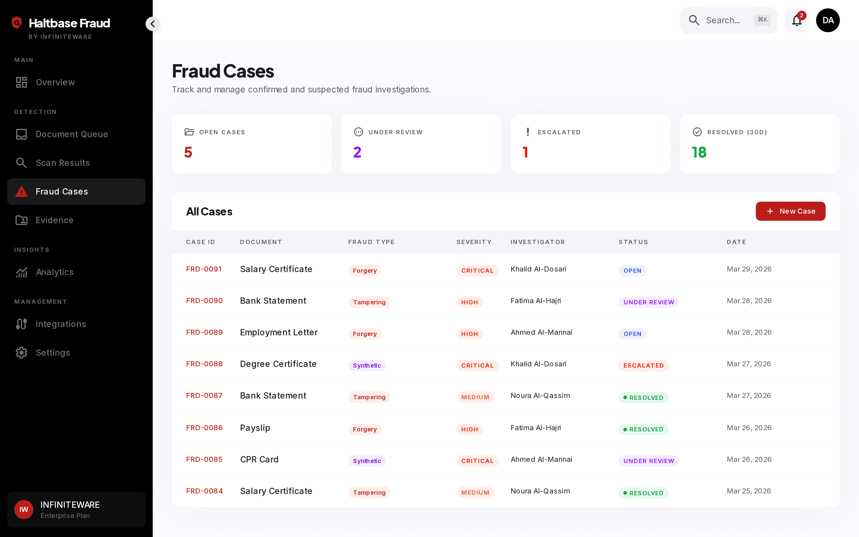This screenshot has width=859, height=537.
Task: Open Integrations management page
Action: 76,324
